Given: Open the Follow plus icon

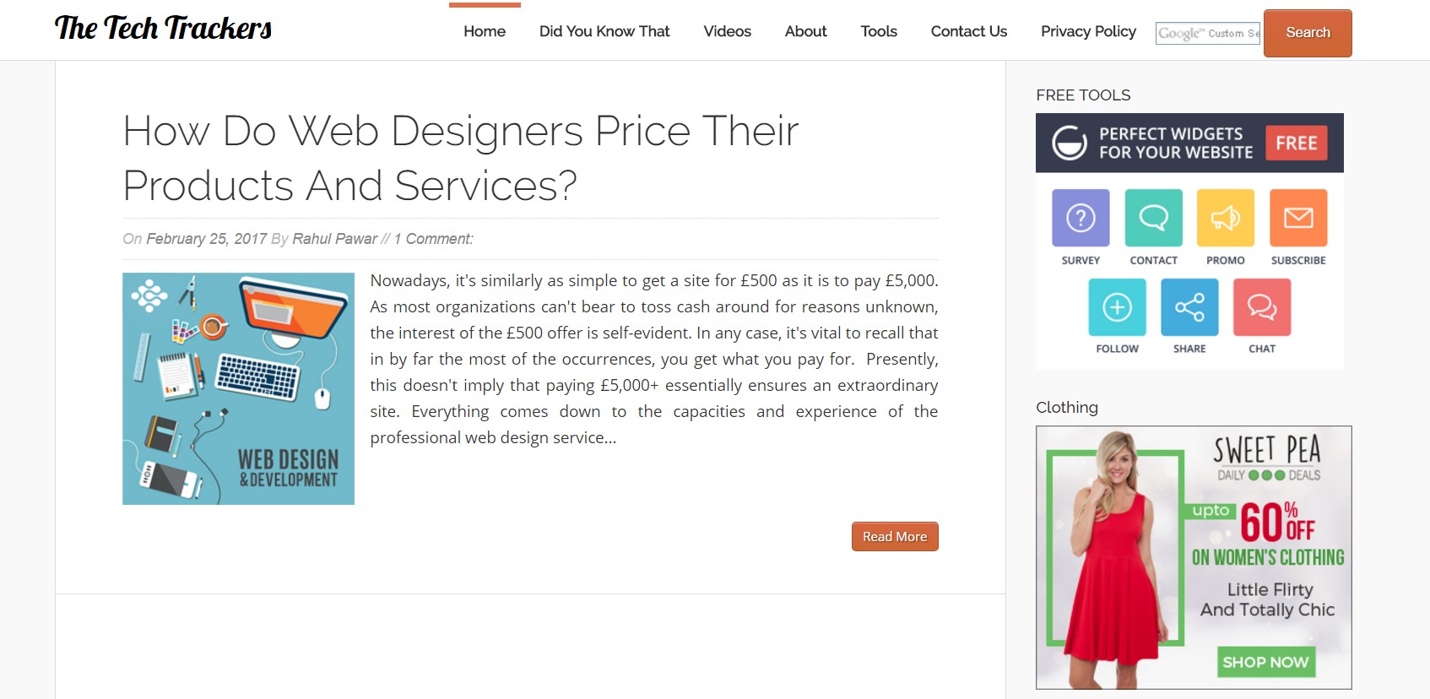Looking at the screenshot, I should (1117, 307).
